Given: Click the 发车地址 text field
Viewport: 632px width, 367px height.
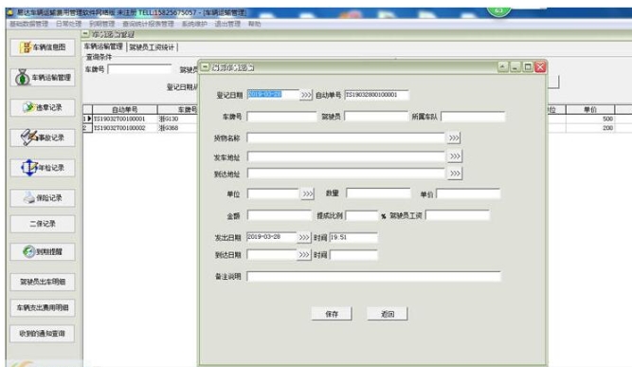Looking at the screenshot, I should 346,156.
